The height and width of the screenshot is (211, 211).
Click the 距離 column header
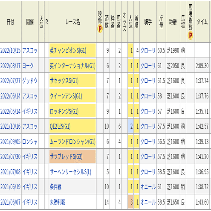[173, 22]
